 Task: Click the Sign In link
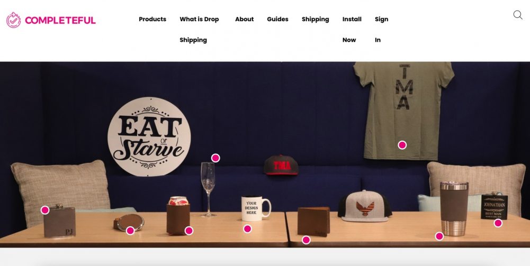(x=381, y=30)
